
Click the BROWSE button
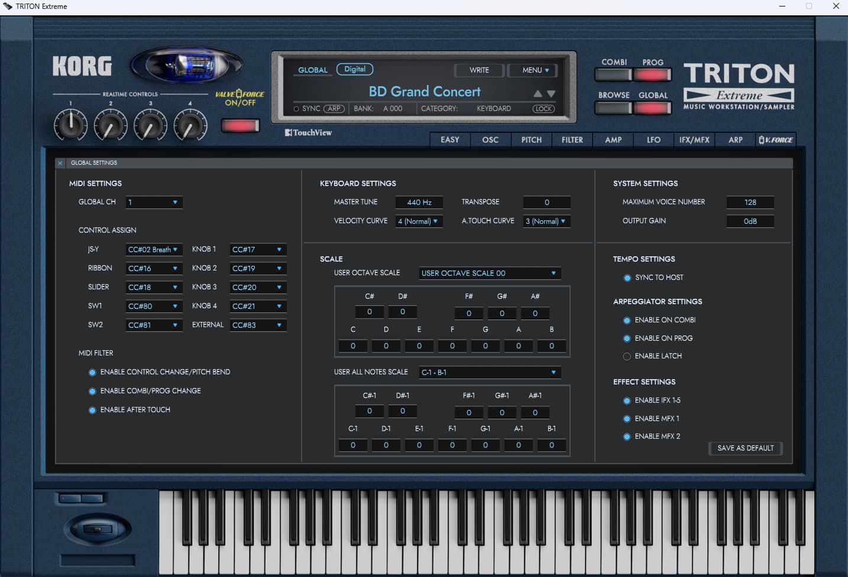tap(614, 108)
